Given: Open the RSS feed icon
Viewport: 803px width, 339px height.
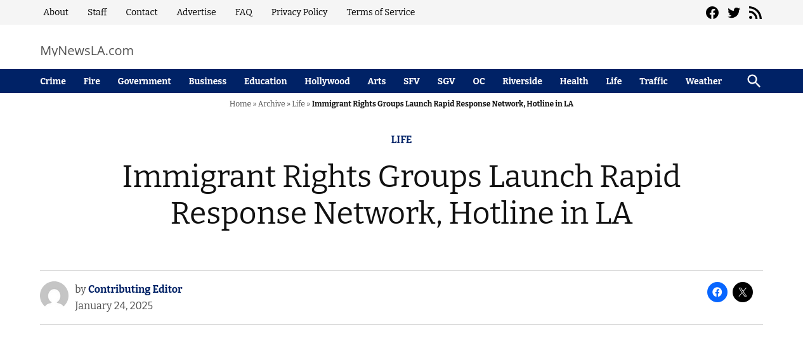Looking at the screenshot, I should [x=755, y=13].
